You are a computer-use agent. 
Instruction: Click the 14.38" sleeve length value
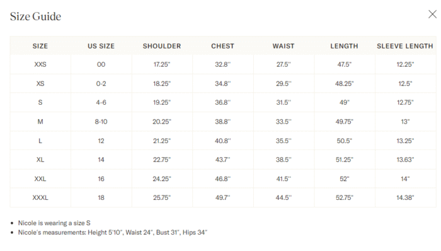pyautogui.click(x=405, y=198)
